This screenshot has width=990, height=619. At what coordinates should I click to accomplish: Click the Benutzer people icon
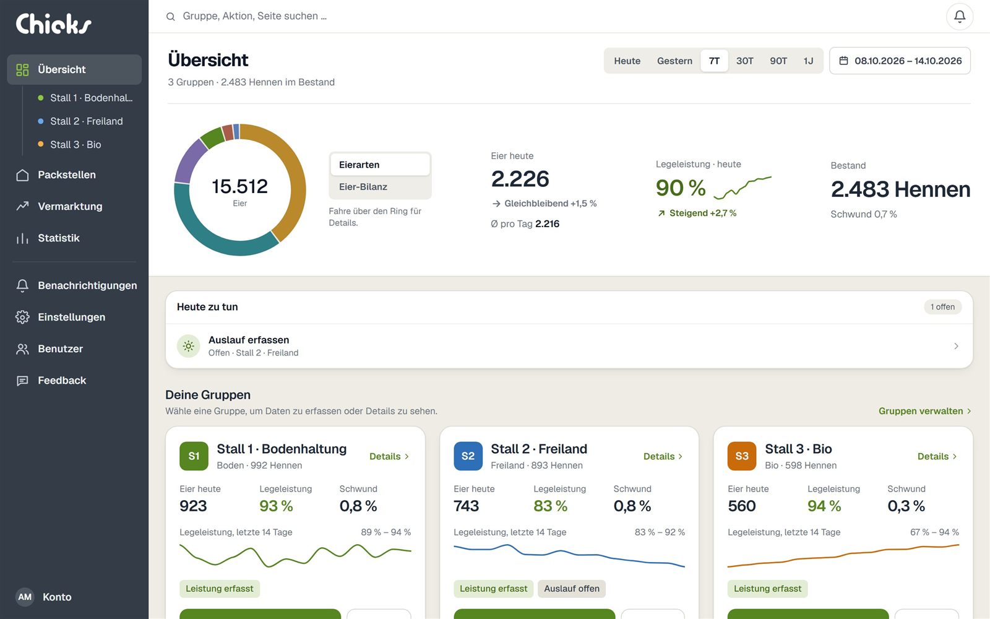(22, 349)
